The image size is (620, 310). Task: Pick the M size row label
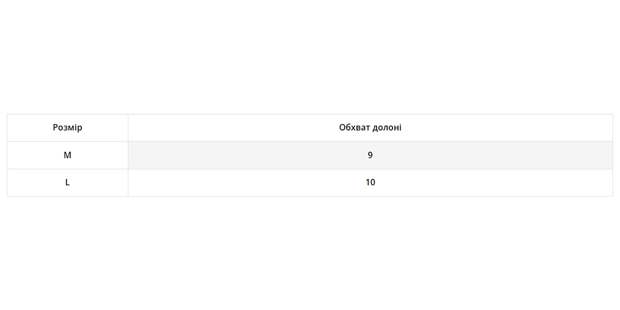pyautogui.click(x=68, y=155)
